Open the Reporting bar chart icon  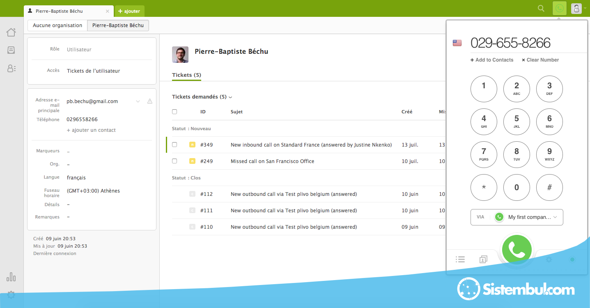(x=11, y=277)
